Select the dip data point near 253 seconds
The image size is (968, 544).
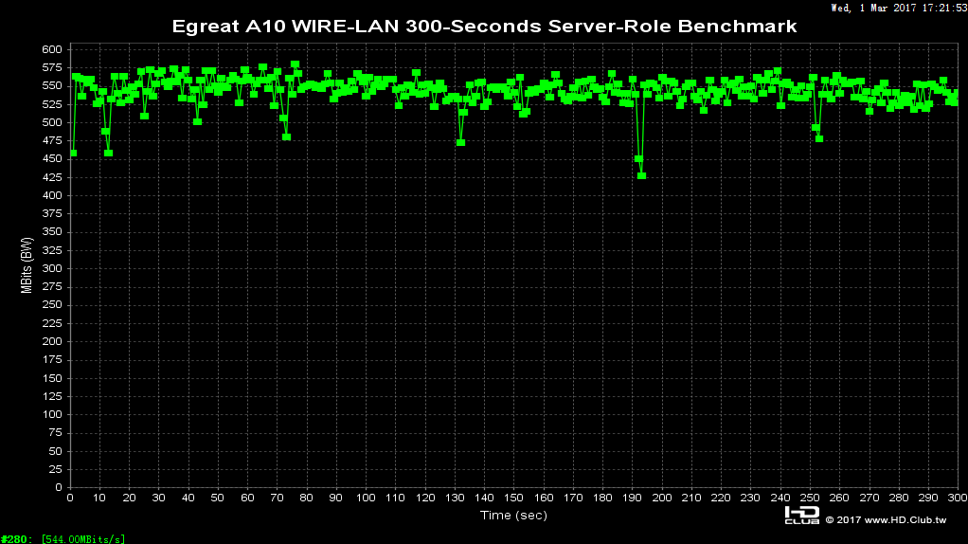tap(819, 139)
